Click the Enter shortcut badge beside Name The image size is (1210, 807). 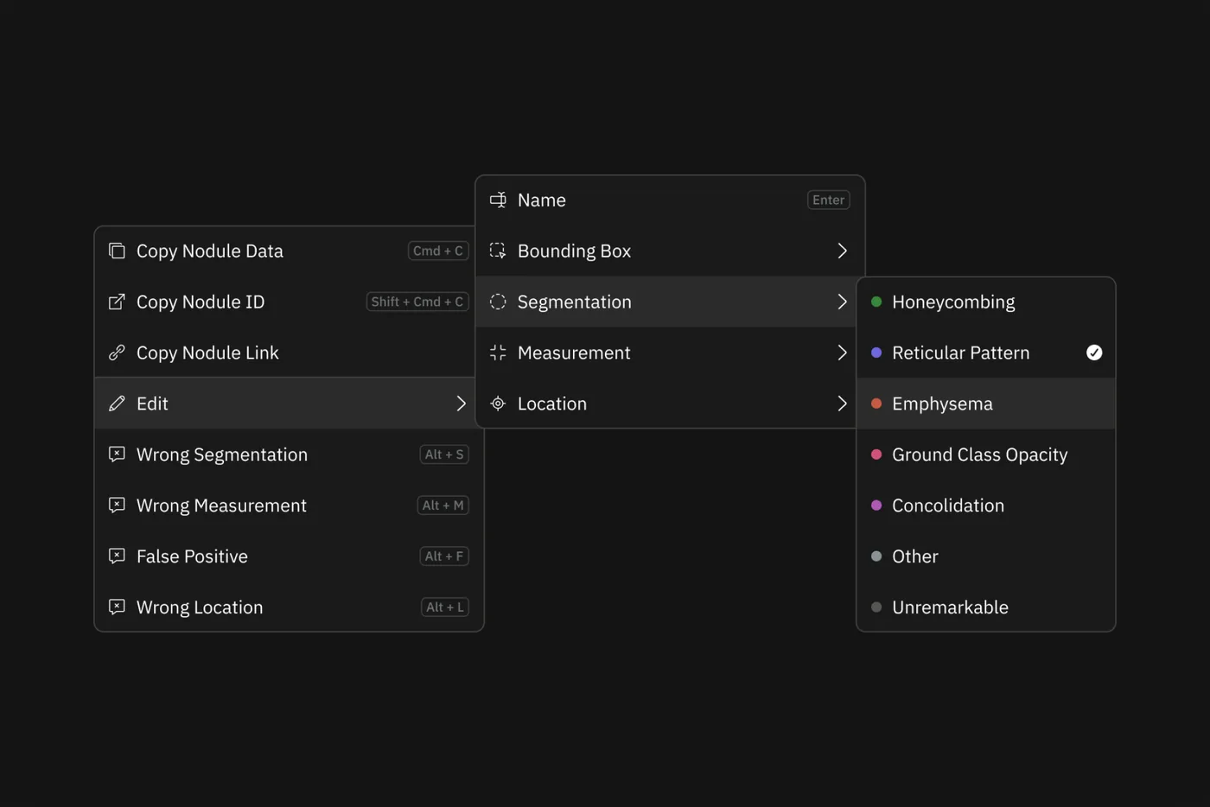(829, 200)
